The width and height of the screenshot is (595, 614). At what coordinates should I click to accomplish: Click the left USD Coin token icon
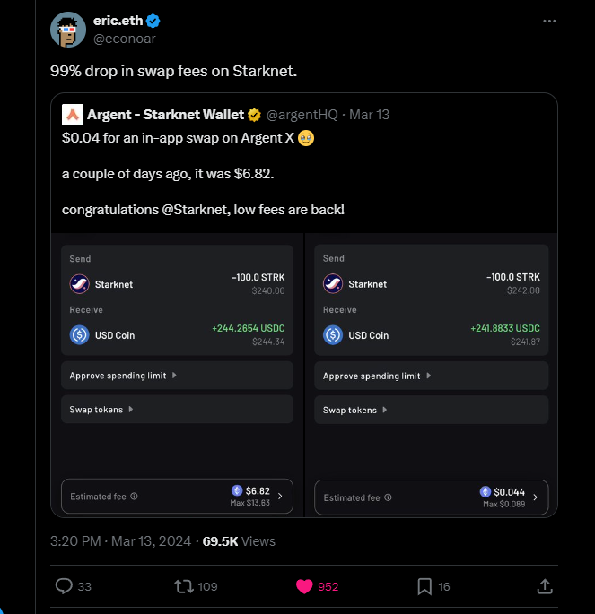click(80, 334)
